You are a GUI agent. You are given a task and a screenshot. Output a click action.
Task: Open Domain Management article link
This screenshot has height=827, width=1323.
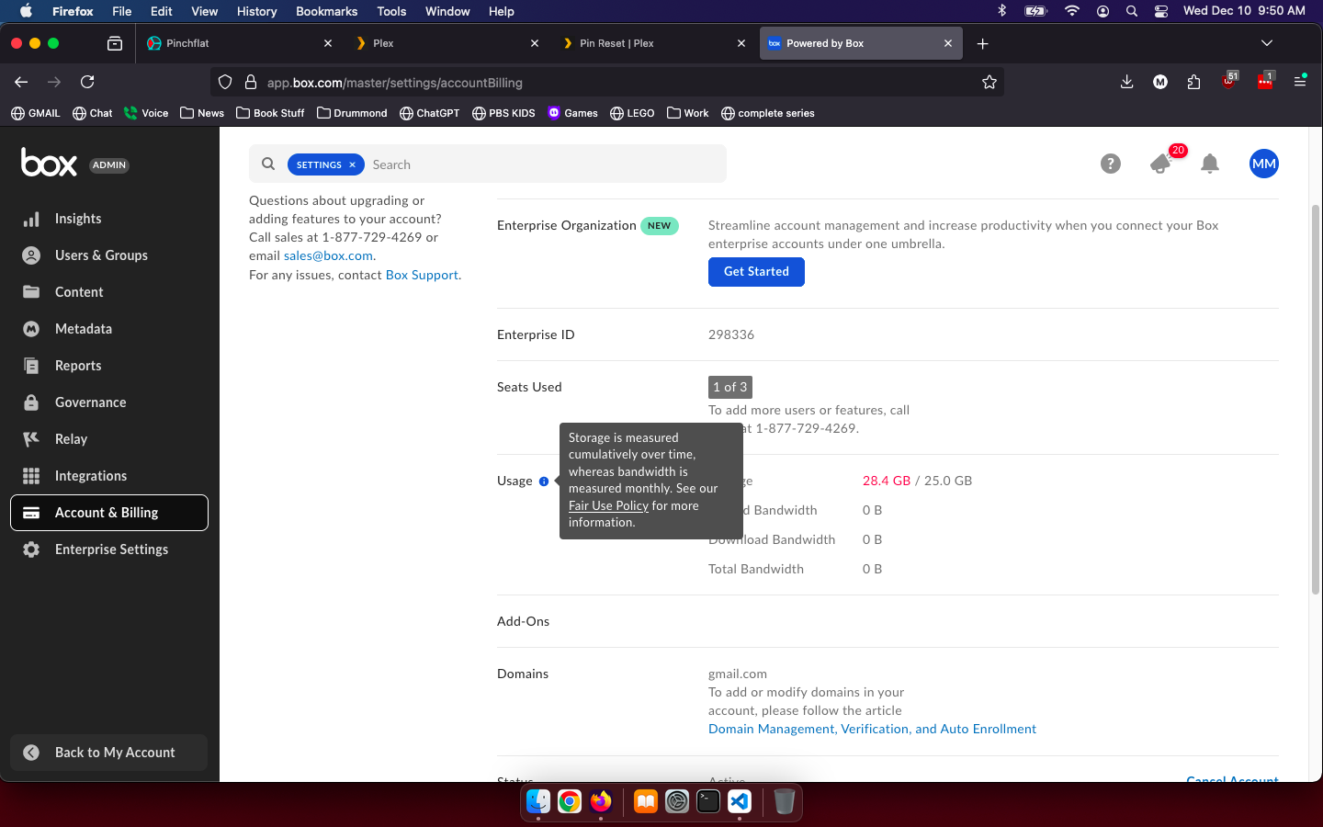tap(871, 730)
